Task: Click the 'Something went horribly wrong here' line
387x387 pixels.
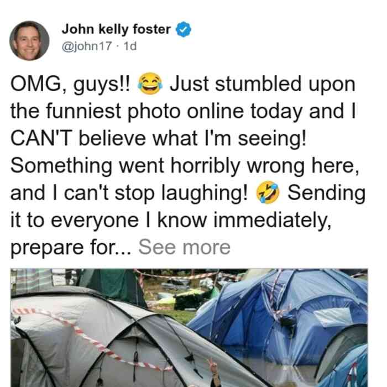Action: [185, 166]
